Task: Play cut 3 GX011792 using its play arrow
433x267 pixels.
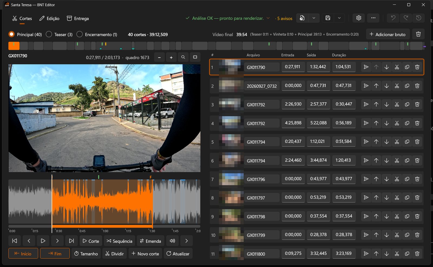Action: point(366,104)
